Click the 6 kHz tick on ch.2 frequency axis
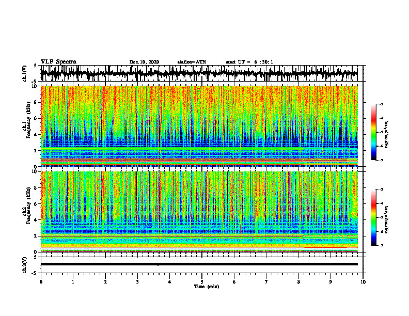Screen dimensions: 409x316 point(36,204)
